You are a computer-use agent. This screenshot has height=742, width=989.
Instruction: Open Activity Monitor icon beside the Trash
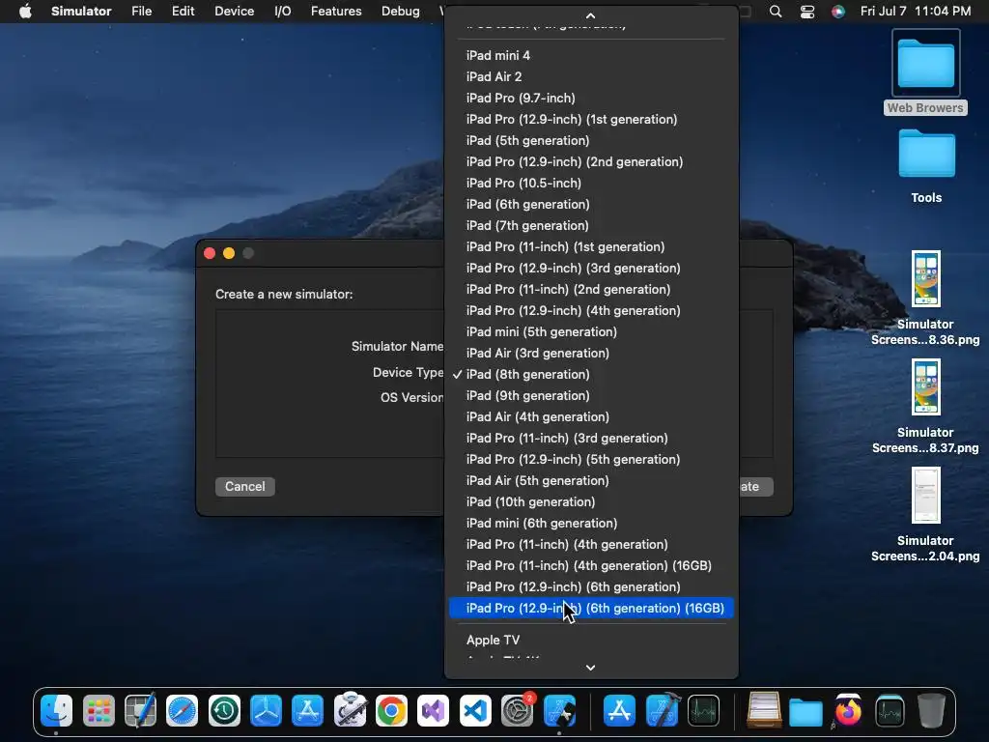(x=890, y=711)
